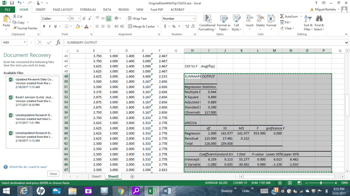This screenshot has height=196, width=350.
Task: Open Google Chrome from the taskbar
Action: click(120, 191)
